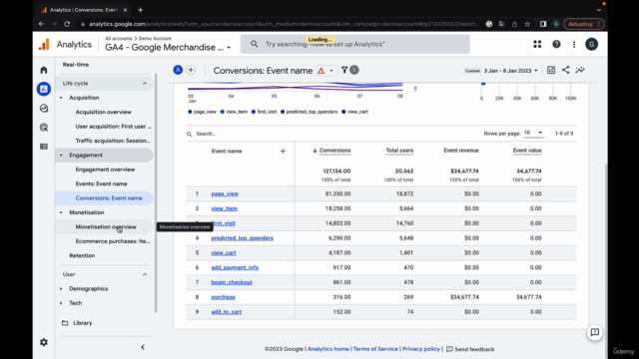Expand the Demographics group
Screen dimensions: 639x359
(x=61, y=289)
